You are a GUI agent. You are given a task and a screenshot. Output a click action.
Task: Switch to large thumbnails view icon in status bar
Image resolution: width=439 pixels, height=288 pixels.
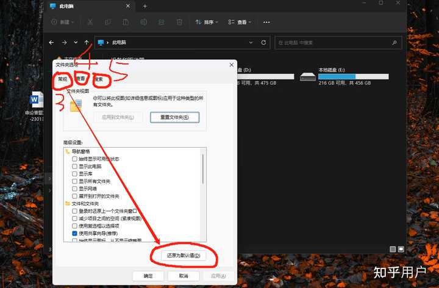(401, 249)
